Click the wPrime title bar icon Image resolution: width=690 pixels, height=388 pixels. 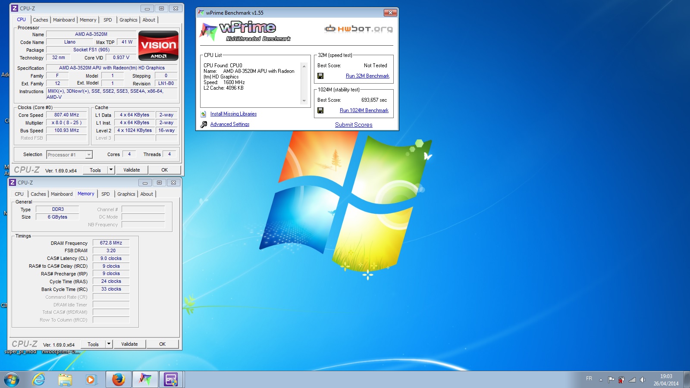click(201, 13)
